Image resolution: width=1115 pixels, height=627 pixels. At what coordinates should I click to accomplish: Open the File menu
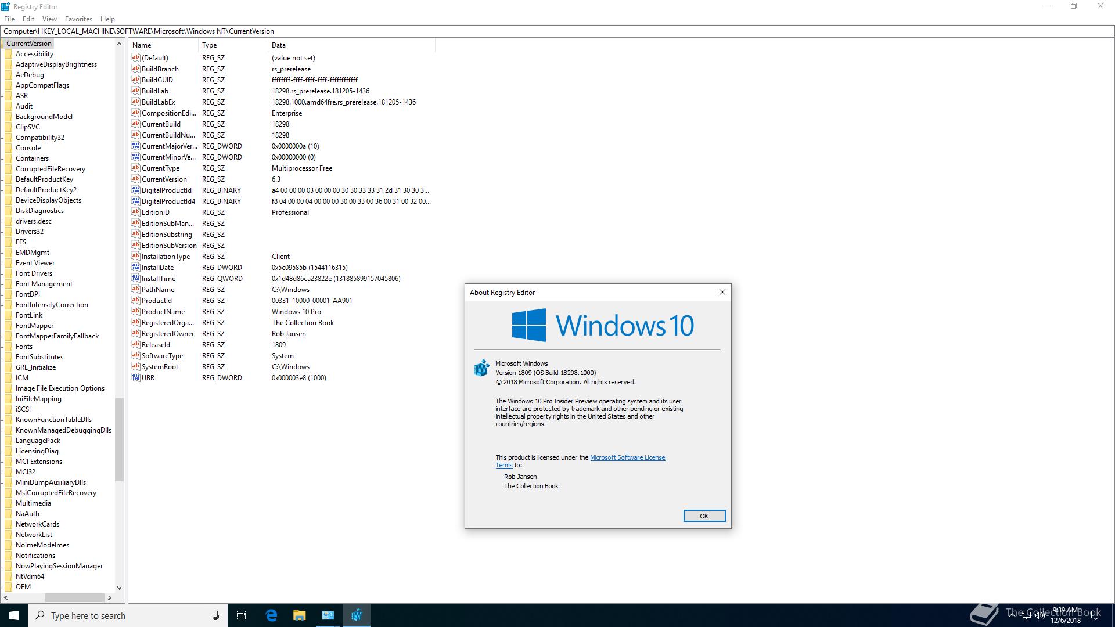click(x=9, y=19)
